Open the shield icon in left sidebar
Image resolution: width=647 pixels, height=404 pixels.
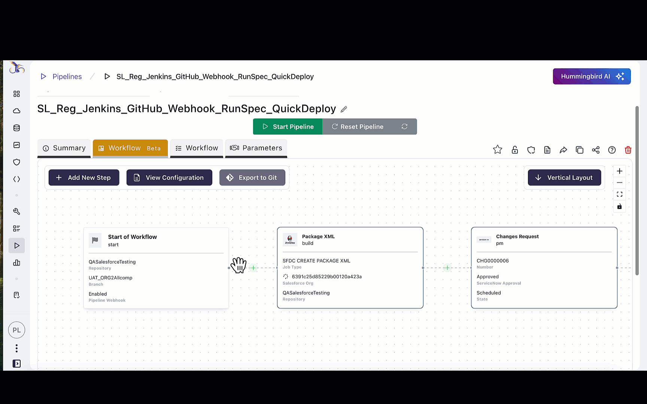(16, 162)
